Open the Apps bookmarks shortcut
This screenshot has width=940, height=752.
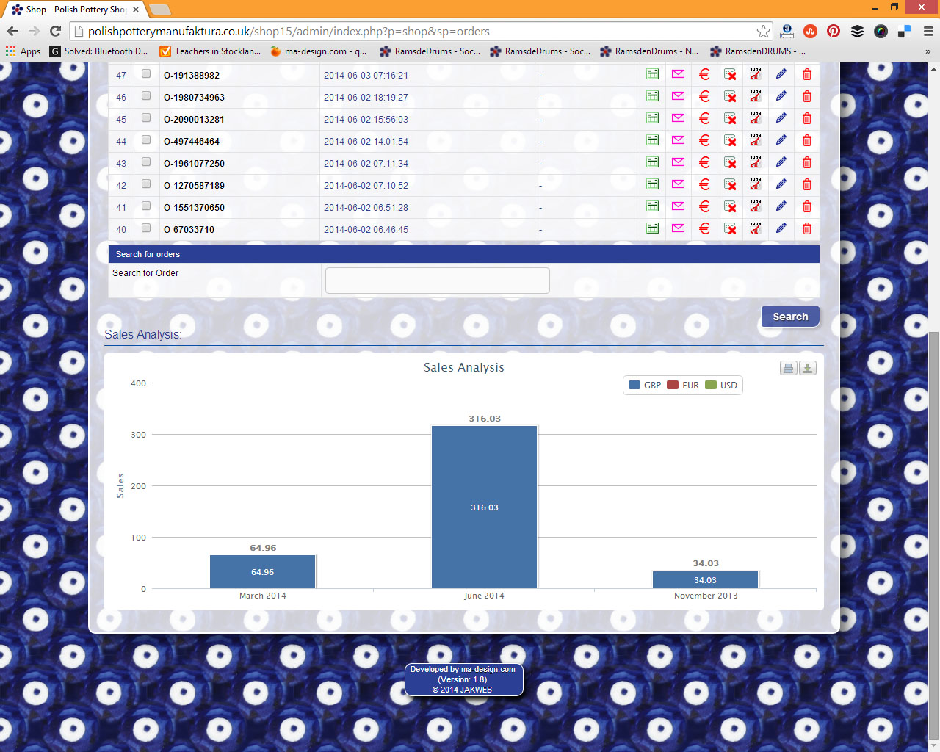(23, 51)
